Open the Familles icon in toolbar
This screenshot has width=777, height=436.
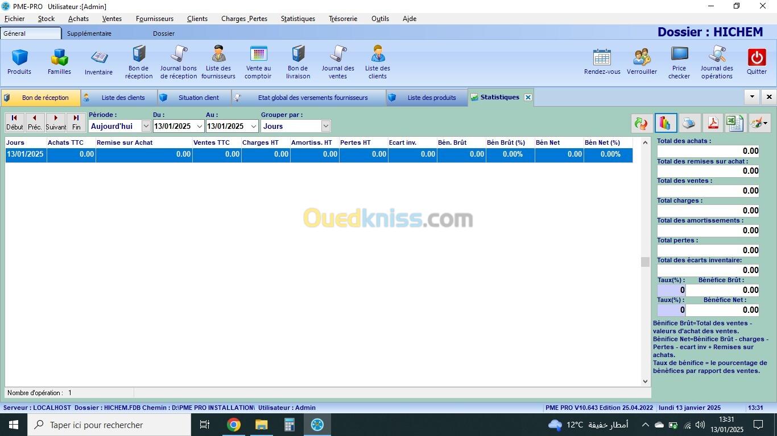(59, 61)
